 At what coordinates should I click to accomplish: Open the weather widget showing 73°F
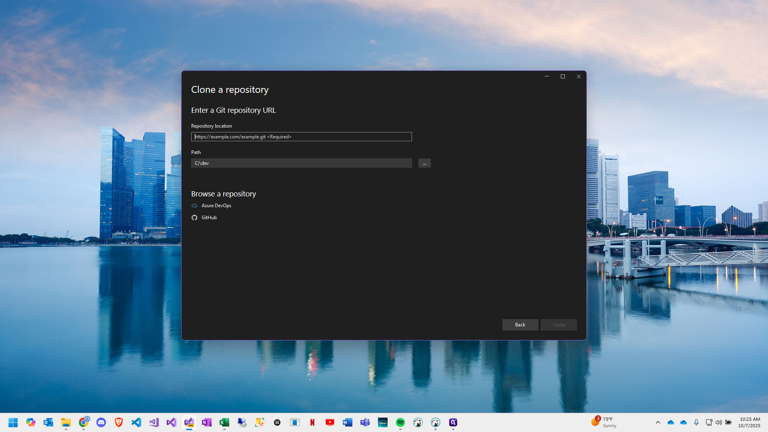(605, 422)
